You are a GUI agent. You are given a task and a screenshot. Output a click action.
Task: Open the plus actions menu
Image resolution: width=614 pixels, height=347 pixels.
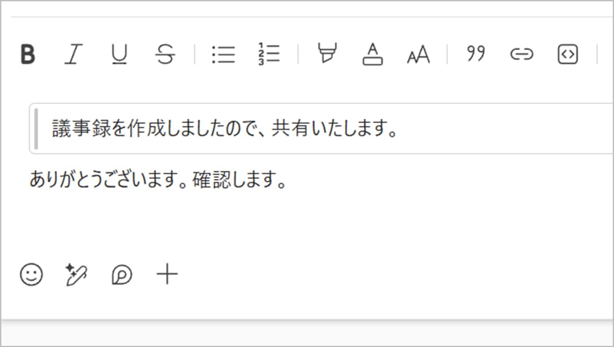coord(167,274)
